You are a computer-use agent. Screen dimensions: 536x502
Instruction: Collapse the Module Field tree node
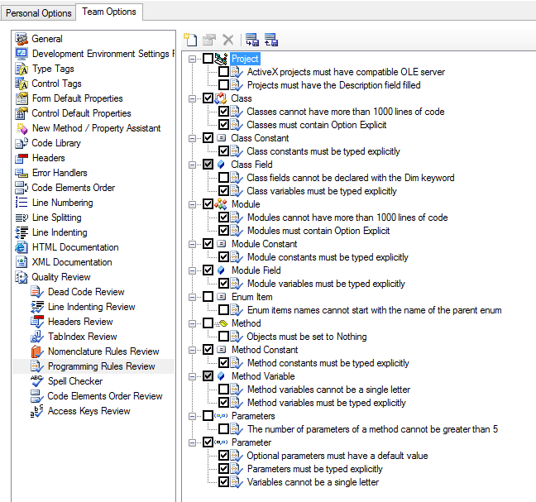pos(193,271)
